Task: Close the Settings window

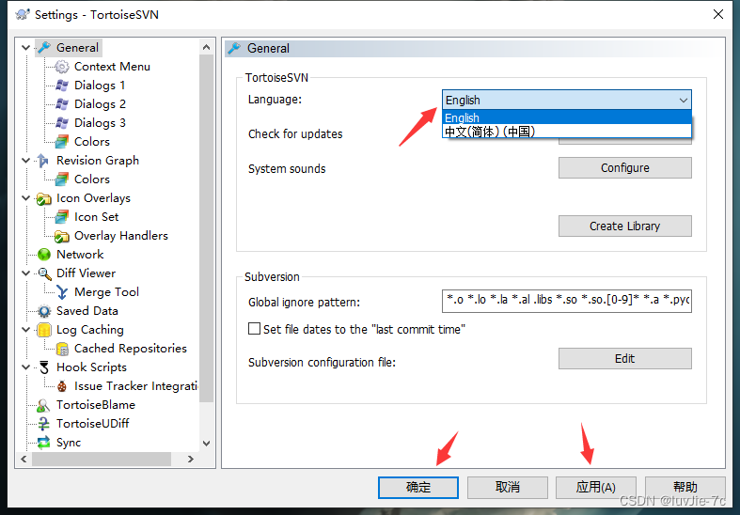Action: (717, 14)
